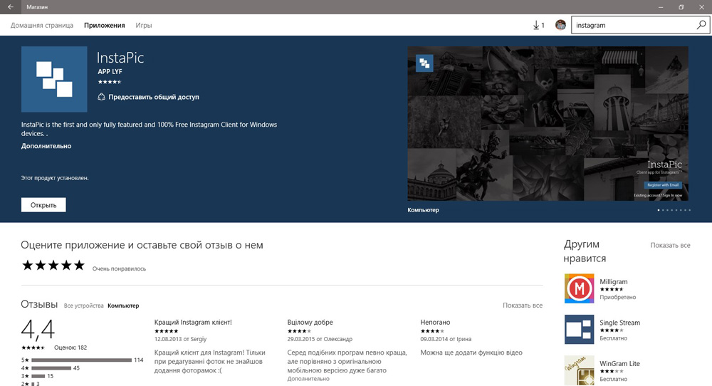Open the Milligram app title
The width and height of the screenshot is (712, 386).
point(614,281)
